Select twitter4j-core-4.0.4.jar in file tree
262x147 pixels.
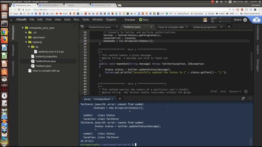pos(51,52)
